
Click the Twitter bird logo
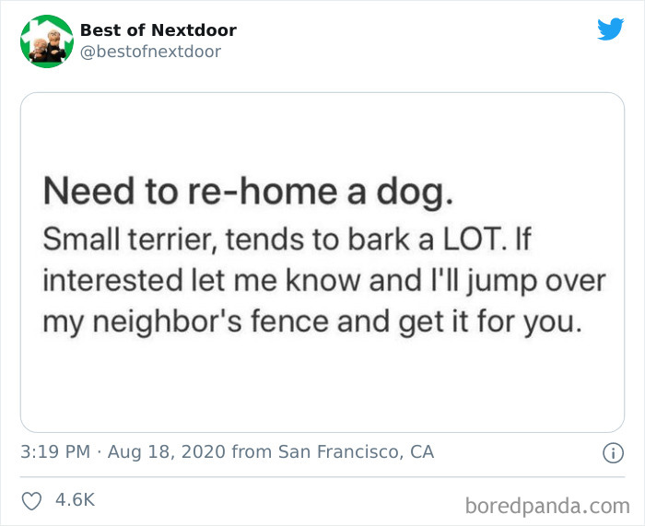[x=610, y=29]
